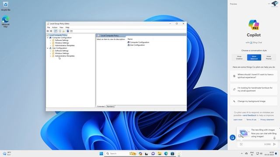280x157 pixels.
Task: Open Microsoft Edge from the taskbar
Action: coord(166,154)
